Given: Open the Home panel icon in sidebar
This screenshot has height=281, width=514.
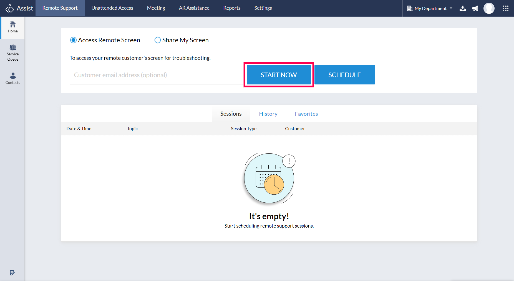Looking at the screenshot, I should pos(12,27).
